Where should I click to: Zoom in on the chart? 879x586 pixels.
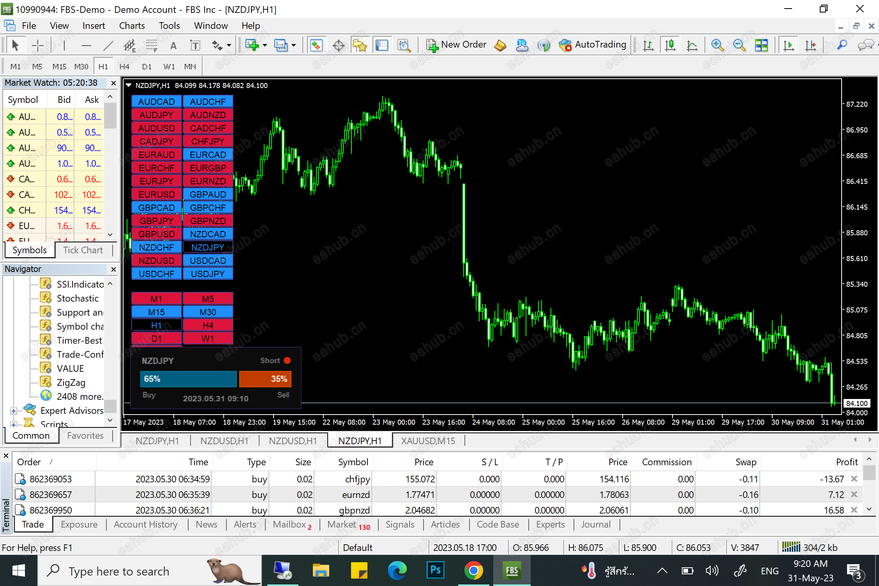tap(718, 45)
